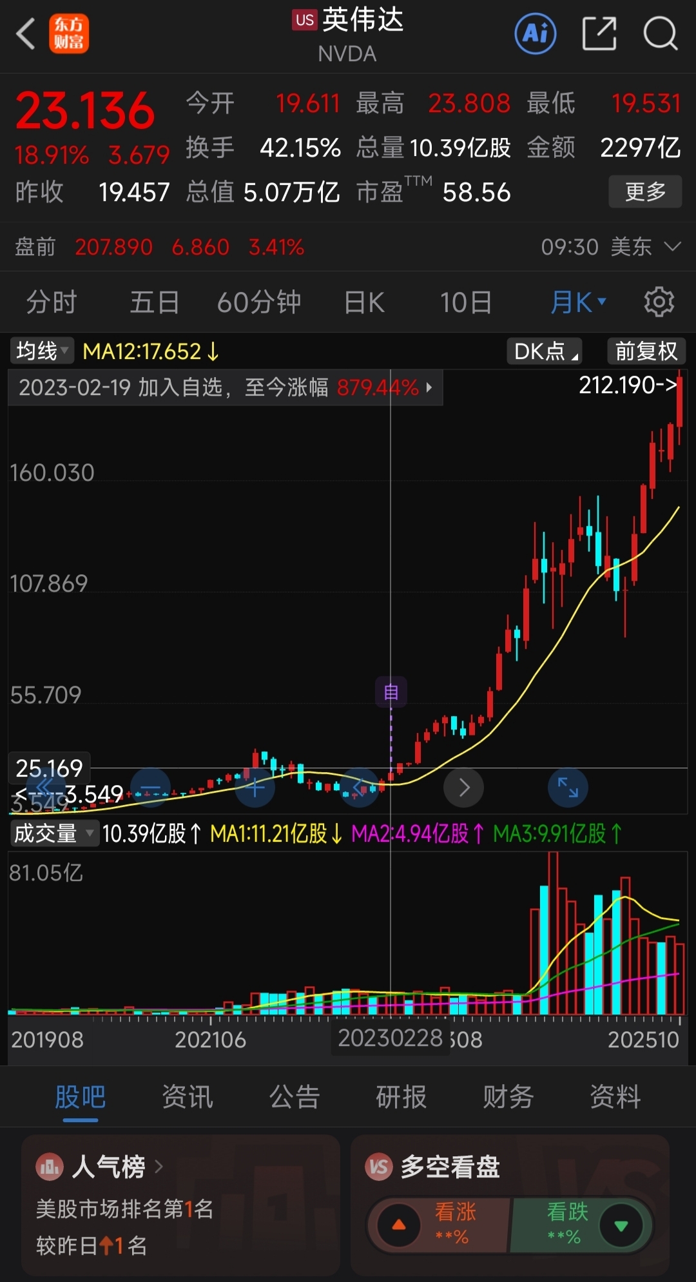Zoom out chart with minus button
The height and width of the screenshot is (1282, 696).
[150, 788]
